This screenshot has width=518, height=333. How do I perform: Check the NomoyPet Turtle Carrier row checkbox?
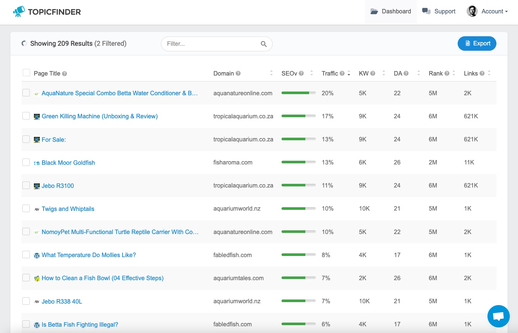coord(26,231)
